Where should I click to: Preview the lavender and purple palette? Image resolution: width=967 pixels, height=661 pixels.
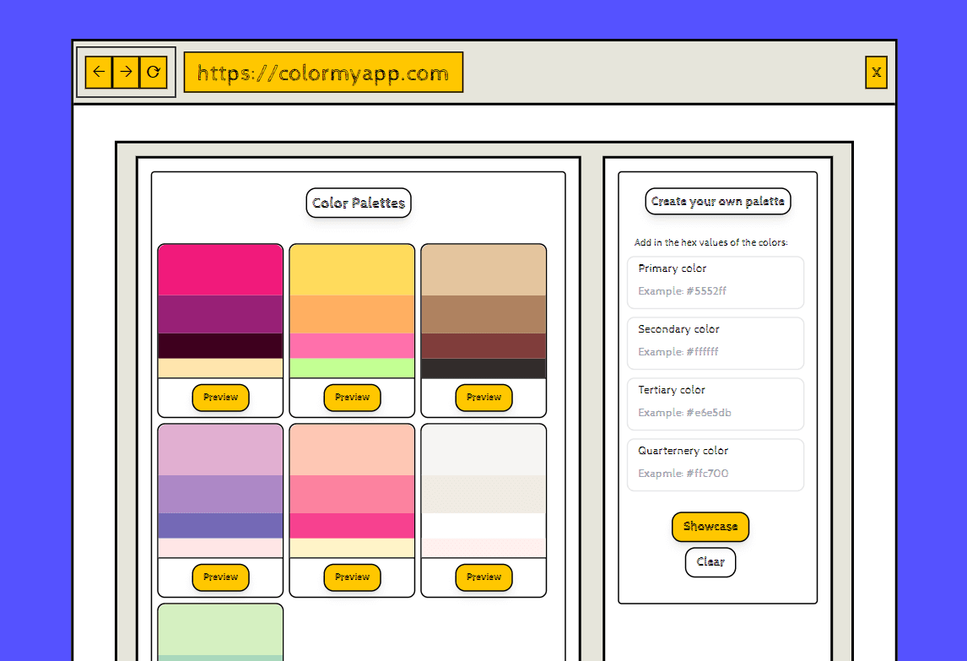click(220, 577)
